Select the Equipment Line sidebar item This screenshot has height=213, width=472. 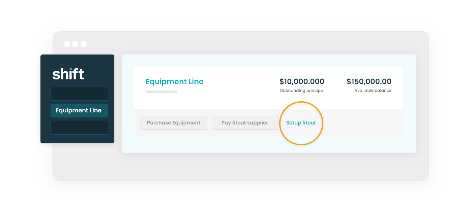click(79, 110)
